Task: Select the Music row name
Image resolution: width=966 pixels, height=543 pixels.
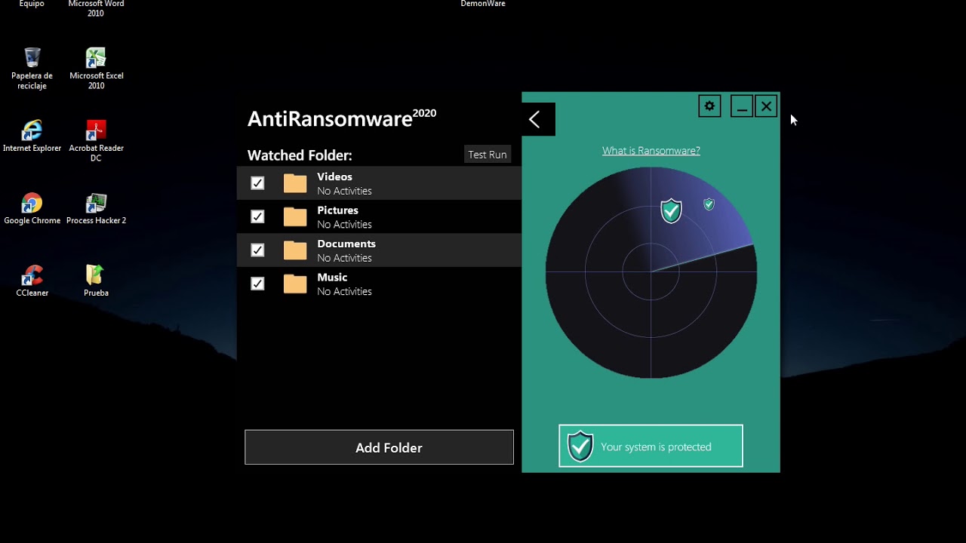Action: [332, 278]
